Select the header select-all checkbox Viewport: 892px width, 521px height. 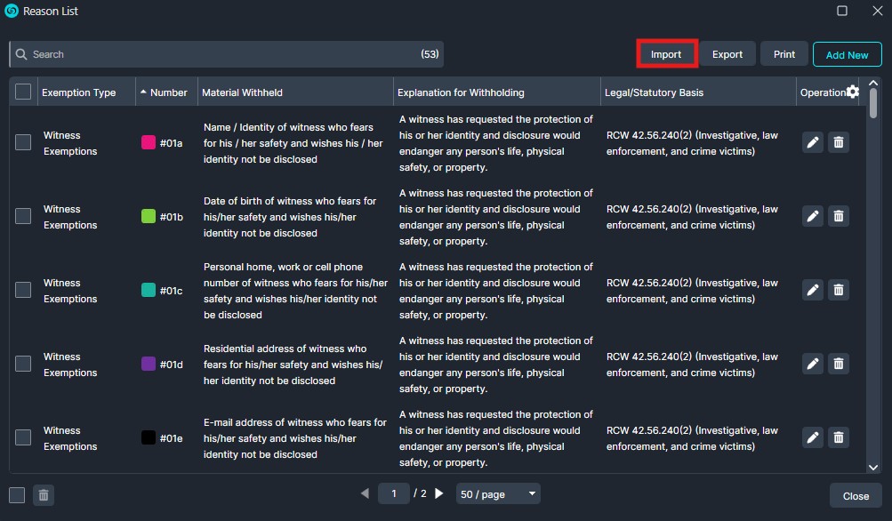coord(23,92)
